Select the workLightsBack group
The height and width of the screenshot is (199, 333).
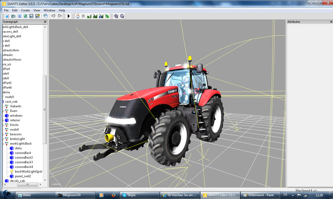pyautogui.click(x=21, y=143)
